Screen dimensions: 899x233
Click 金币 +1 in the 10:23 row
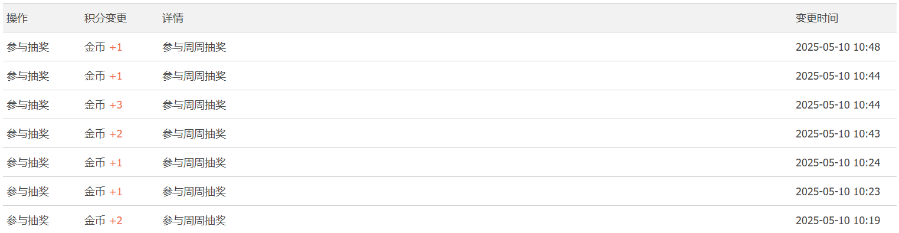pos(103,192)
